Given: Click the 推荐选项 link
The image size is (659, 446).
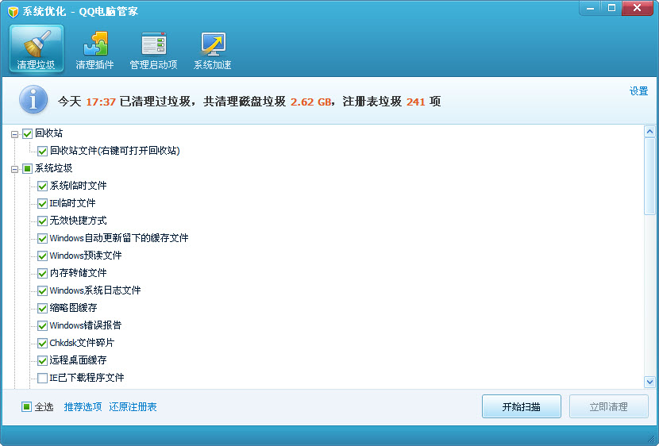Looking at the screenshot, I should (x=83, y=406).
